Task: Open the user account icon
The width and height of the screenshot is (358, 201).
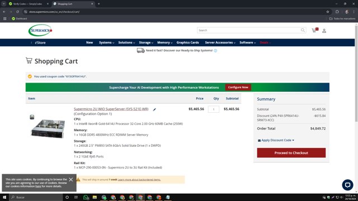Action: (x=324, y=31)
